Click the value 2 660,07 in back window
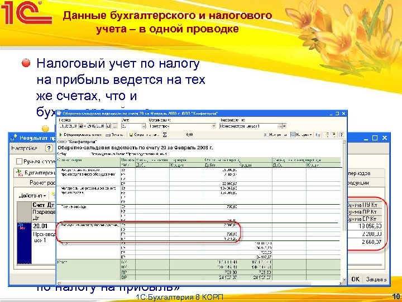Viewport: 402px width, 302px height. (371, 242)
